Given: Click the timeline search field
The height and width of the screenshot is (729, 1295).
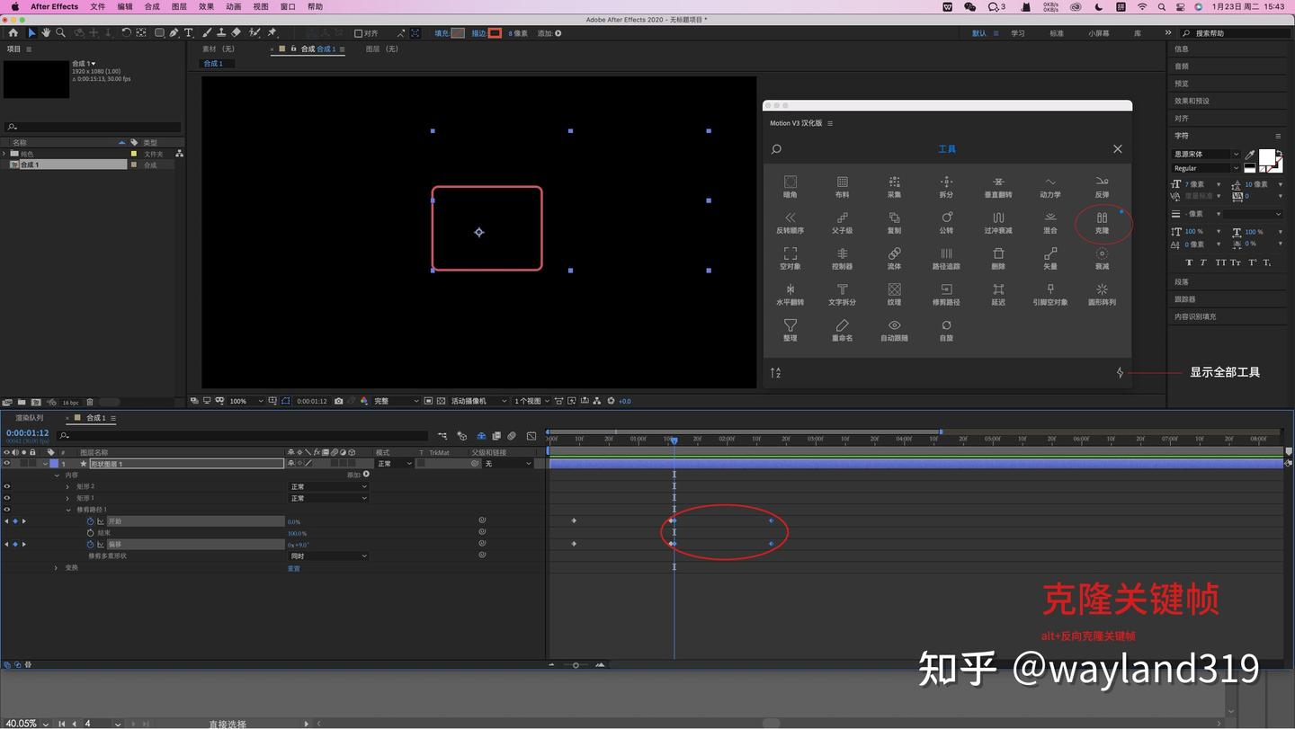Looking at the screenshot, I should 243,436.
